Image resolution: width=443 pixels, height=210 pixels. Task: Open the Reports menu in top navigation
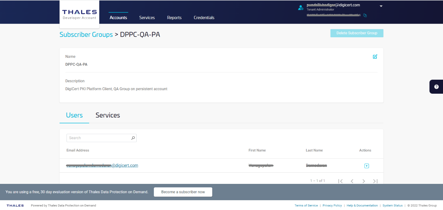[174, 18]
